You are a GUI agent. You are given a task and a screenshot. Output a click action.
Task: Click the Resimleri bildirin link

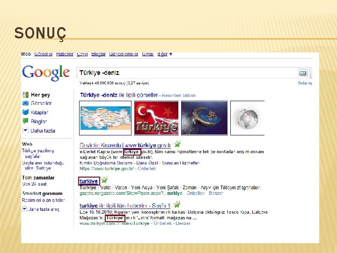point(179,96)
